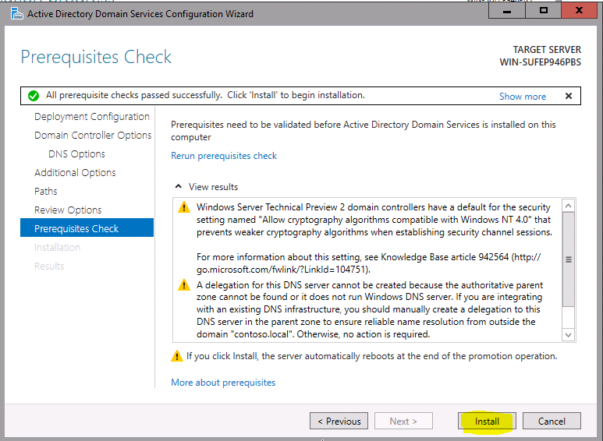Minimize the wizard window
Image resolution: width=603 pixels, height=441 pixels.
coord(507,11)
